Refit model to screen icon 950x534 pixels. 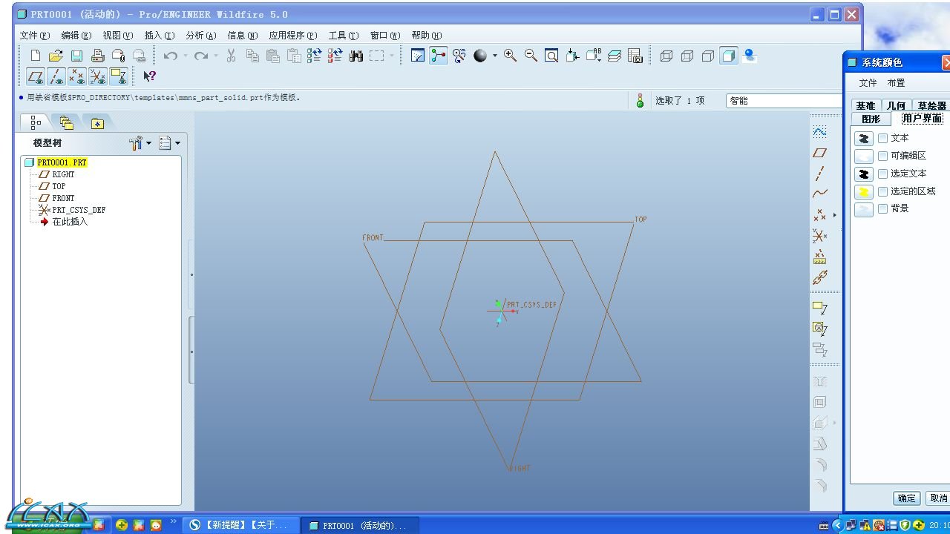tap(551, 56)
